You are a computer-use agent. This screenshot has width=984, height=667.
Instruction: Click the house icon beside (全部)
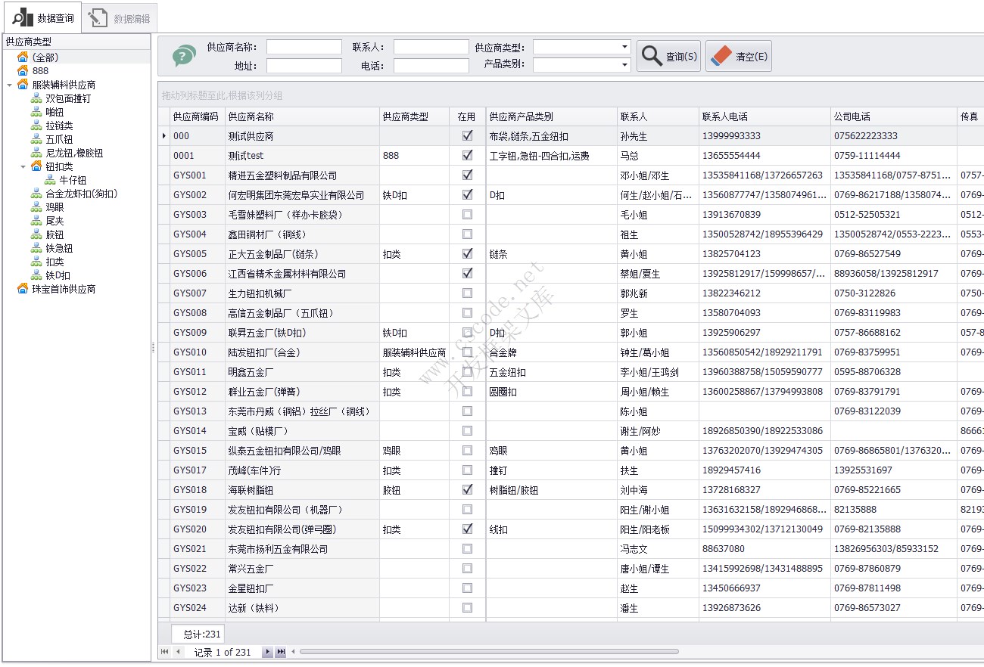(23, 57)
